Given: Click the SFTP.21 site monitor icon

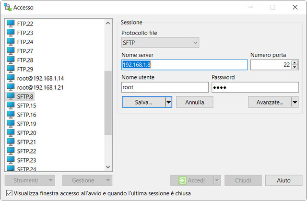Looking at the screenshot, I should click(x=11, y=142).
